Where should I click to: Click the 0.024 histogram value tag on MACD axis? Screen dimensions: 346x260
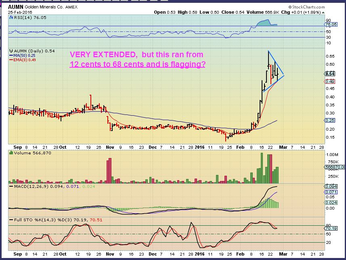pos(331,202)
